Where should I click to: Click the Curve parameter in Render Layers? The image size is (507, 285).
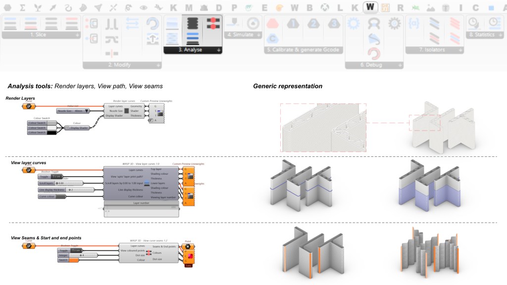(x=29, y=106)
